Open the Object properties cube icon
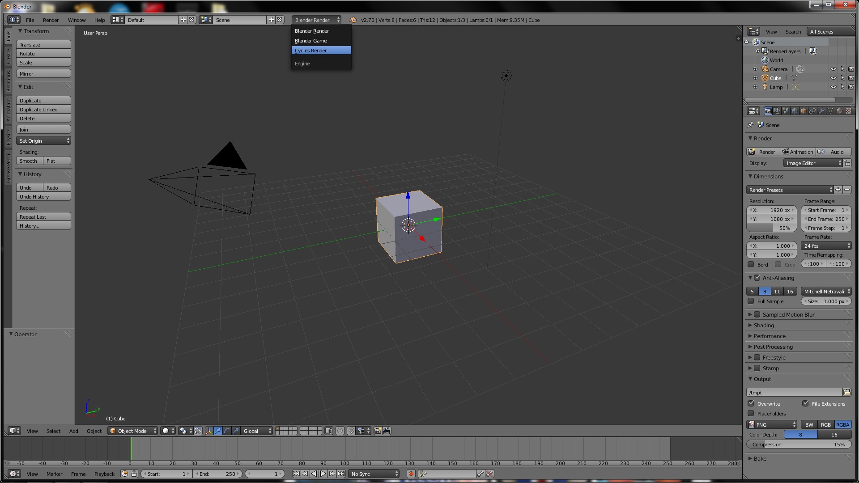Image resolution: width=859 pixels, height=483 pixels. click(803, 111)
